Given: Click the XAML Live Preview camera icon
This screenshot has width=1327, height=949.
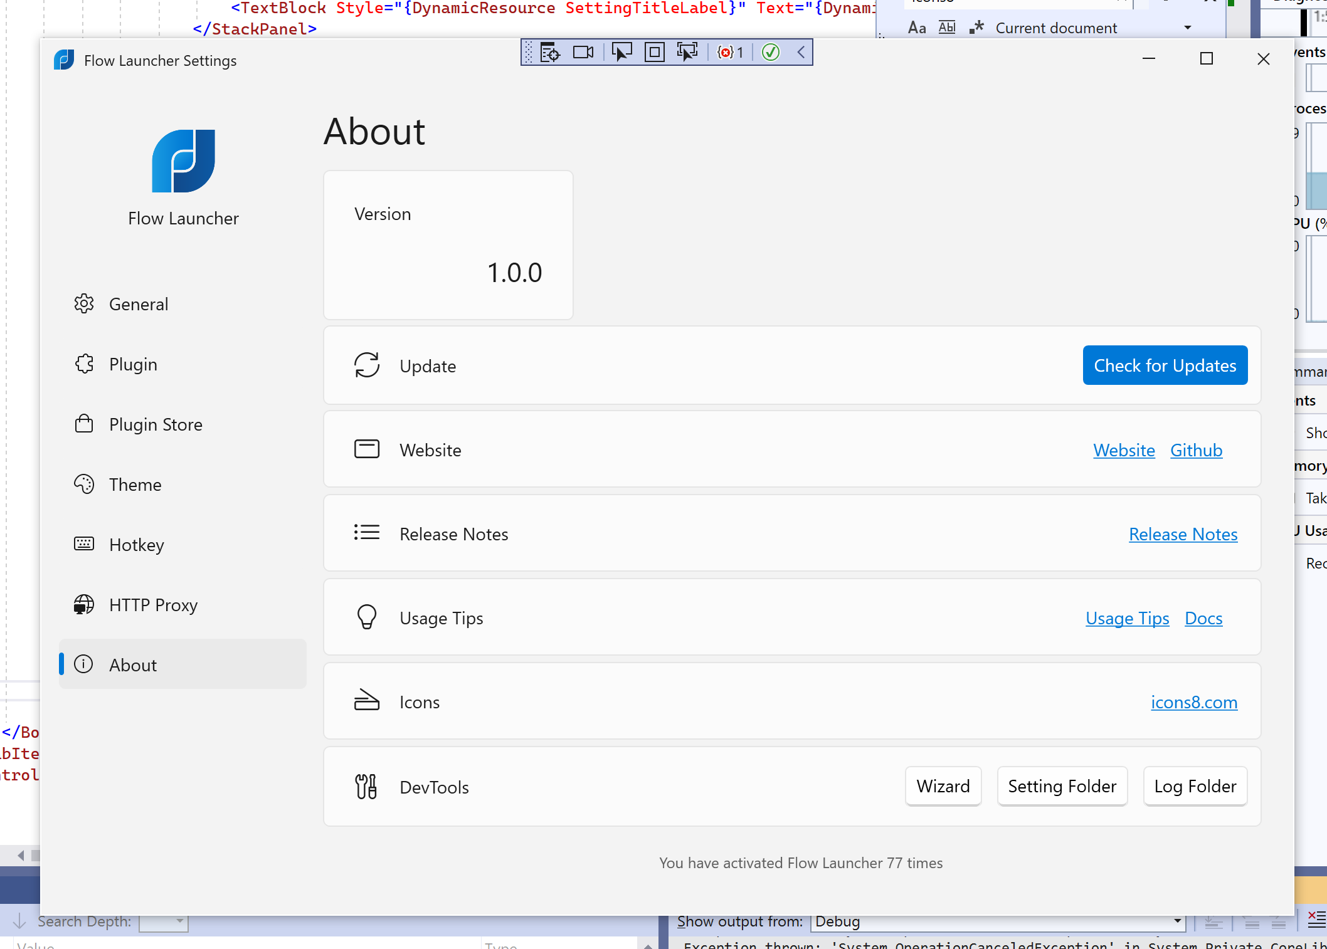Looking at the screenshot, I should click(583, 53).
